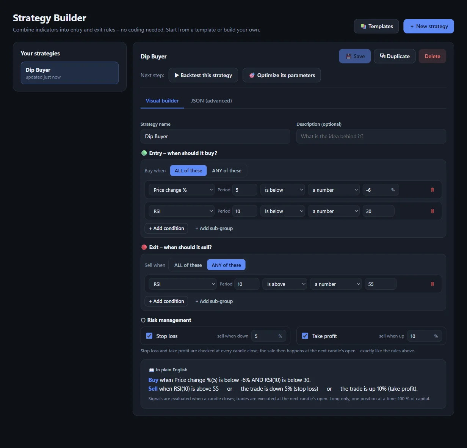The image size is (467, 448).
Task: Open the Templates gallery
Action: pyautogui.click(x=376, y=26)
